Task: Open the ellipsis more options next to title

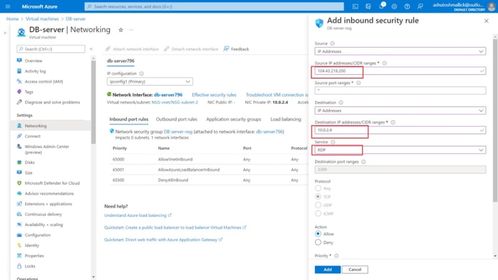Action: coord(131,30)
